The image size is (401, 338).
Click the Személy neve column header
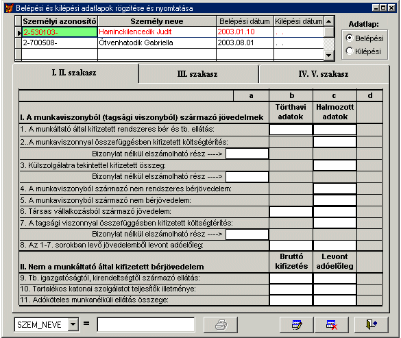click(x=157, y=21)
